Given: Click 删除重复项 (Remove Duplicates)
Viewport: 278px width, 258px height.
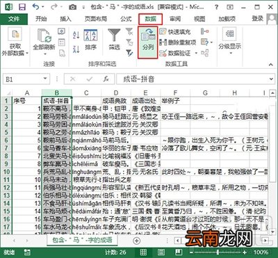Looking at the screenshot, I should (178, 42).
